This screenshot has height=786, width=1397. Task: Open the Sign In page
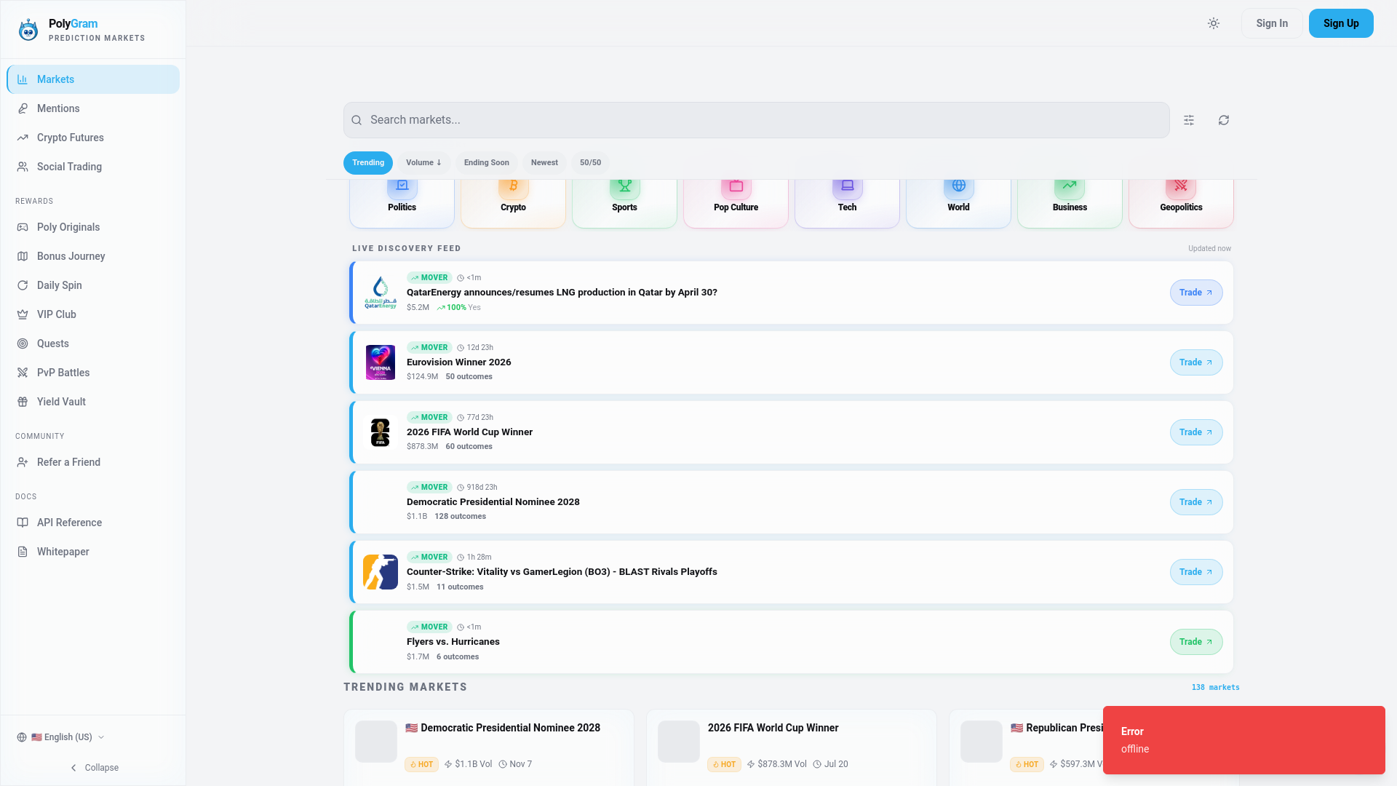[x=1272, y=23]
